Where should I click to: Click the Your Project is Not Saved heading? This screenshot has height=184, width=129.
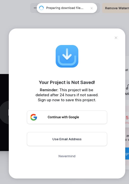(x=67, y=82)
